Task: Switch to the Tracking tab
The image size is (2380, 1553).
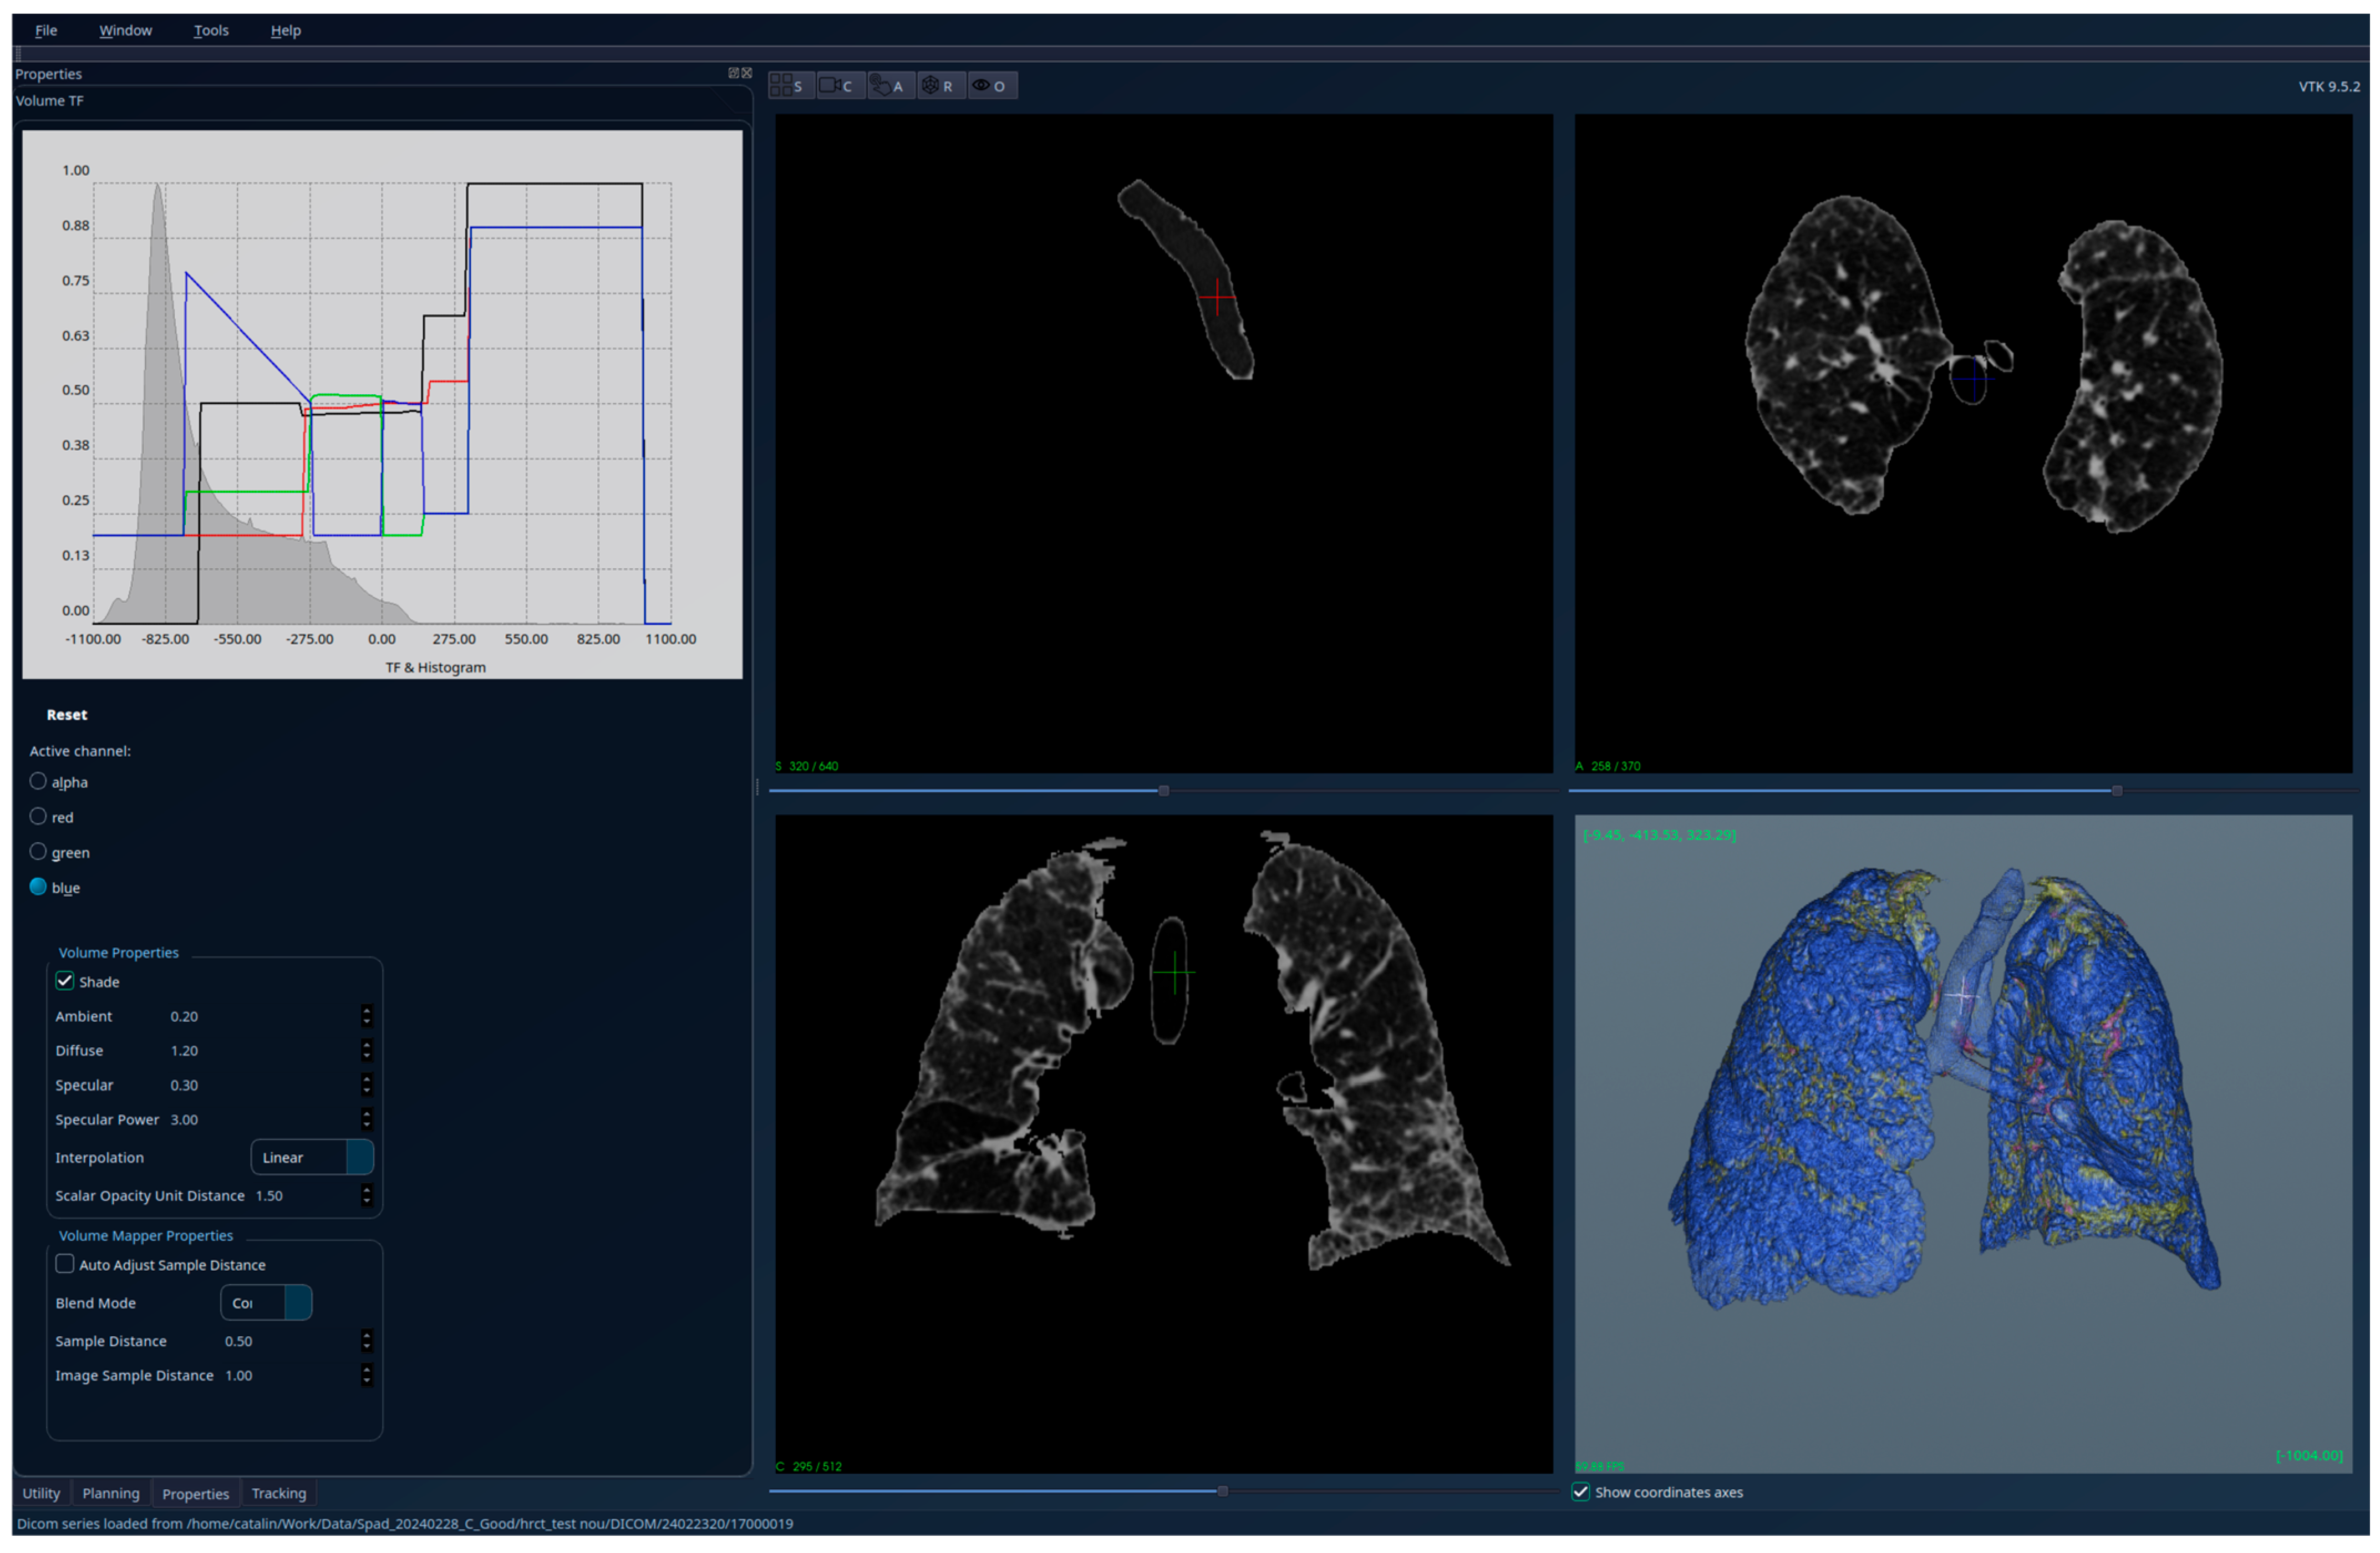Action: (x=278, y=1493)
